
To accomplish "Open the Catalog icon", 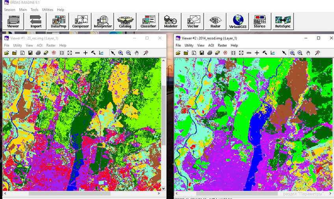I will (125, 21).
